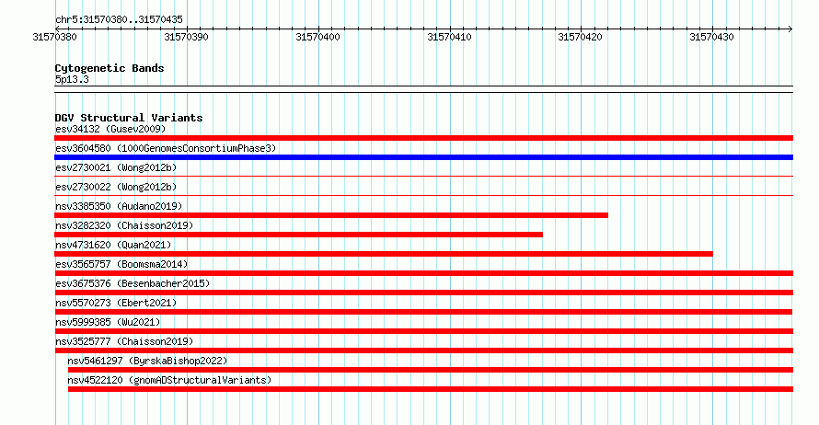This screenshot has height=425, width=819.
Task: Click the 31570390 ruler coordinate
Action: (186, 37)
